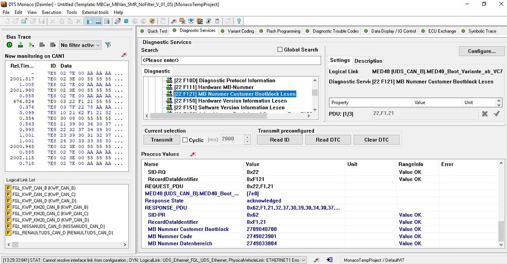Click the Process Values vertical scrollbar thumb
This screenshot has height=264, width=507.
(x=501, y=231)
